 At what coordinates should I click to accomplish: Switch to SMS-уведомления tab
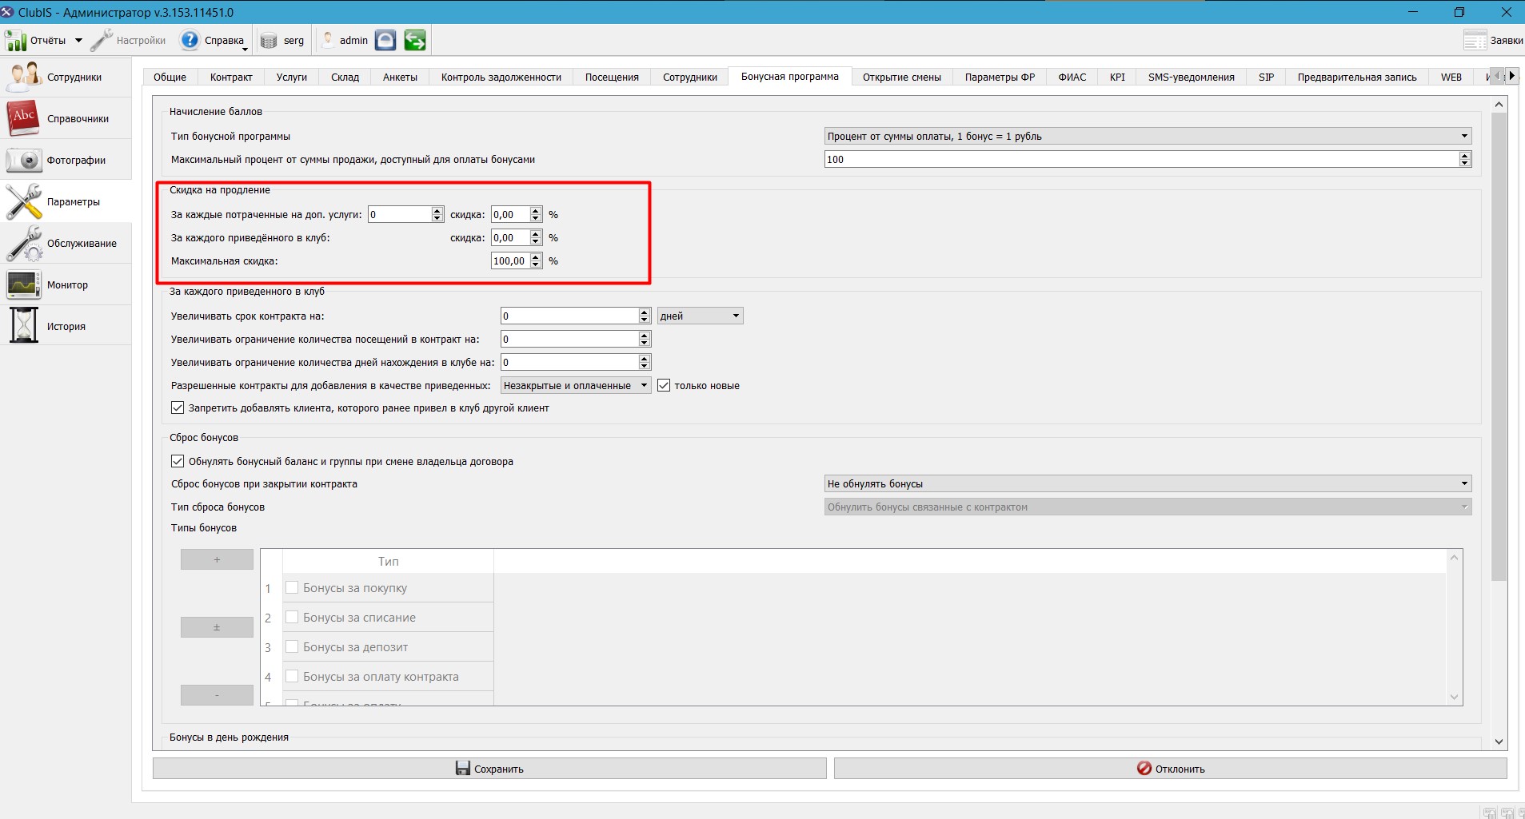pos(1191,77)
